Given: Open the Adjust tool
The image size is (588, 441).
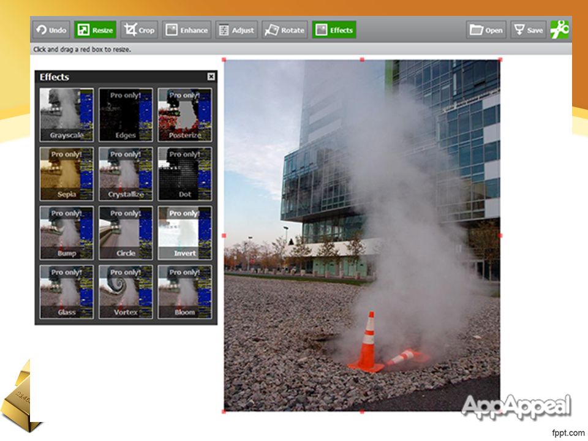Looking at the screenshot, I should [236, 30].
